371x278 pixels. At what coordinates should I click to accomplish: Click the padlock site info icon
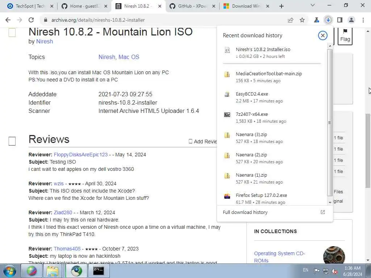pos(46,20)
